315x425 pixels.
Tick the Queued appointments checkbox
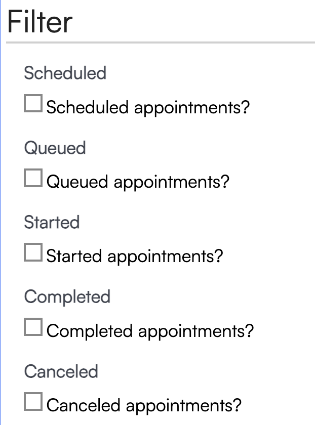click(x=33, y=179)
